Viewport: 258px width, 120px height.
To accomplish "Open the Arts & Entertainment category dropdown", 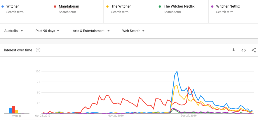I will (91, 31).
